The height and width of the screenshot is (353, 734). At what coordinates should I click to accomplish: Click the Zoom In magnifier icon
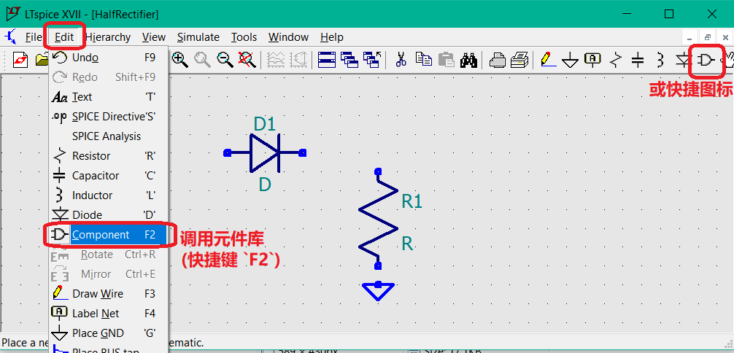coord(179,59)
